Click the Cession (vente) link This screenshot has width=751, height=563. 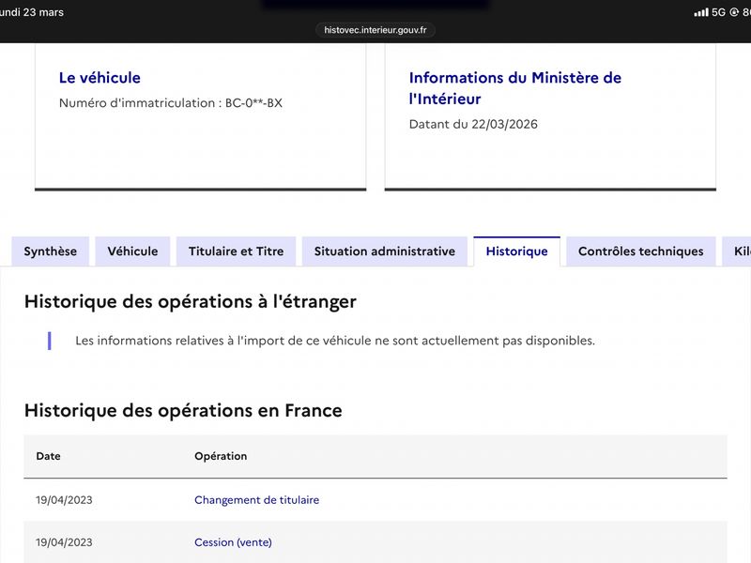(x=233, y=542)
